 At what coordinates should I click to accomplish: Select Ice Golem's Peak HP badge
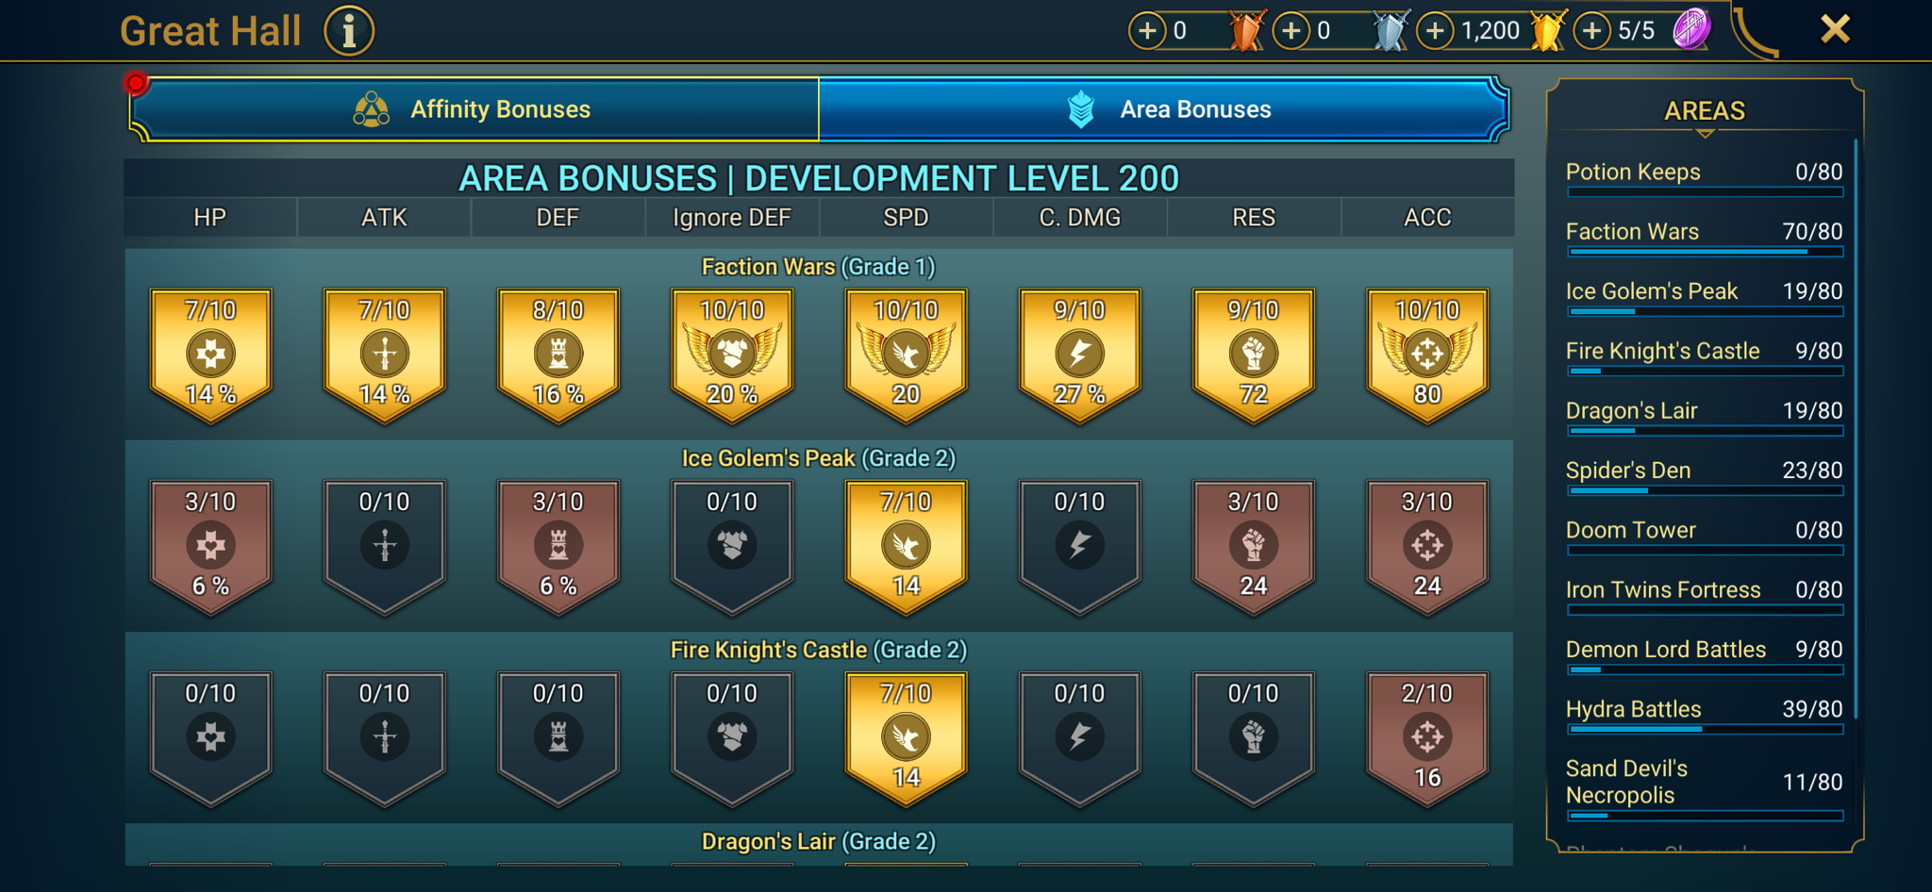click(210, 547)
